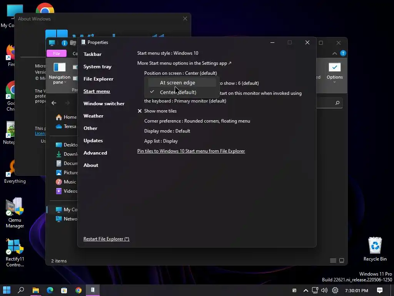Open notification center icon
394x296 pixels.
(x=380, y=291)
